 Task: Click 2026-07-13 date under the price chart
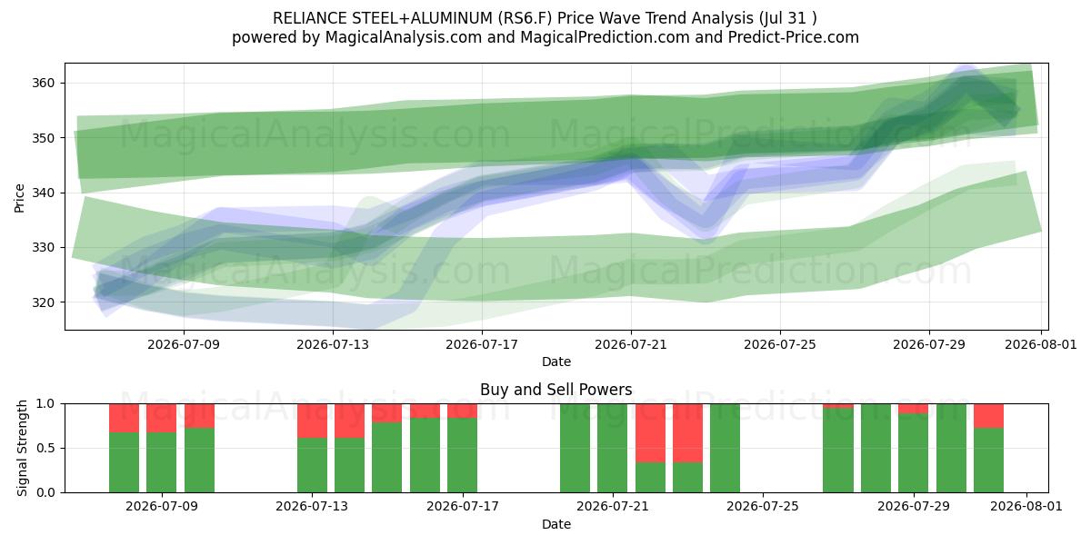tap(333, 343)
